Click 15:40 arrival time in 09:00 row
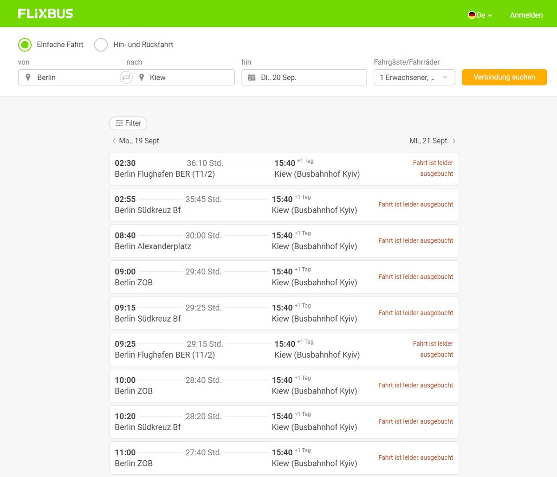557x477 pixels. point(282,271)
